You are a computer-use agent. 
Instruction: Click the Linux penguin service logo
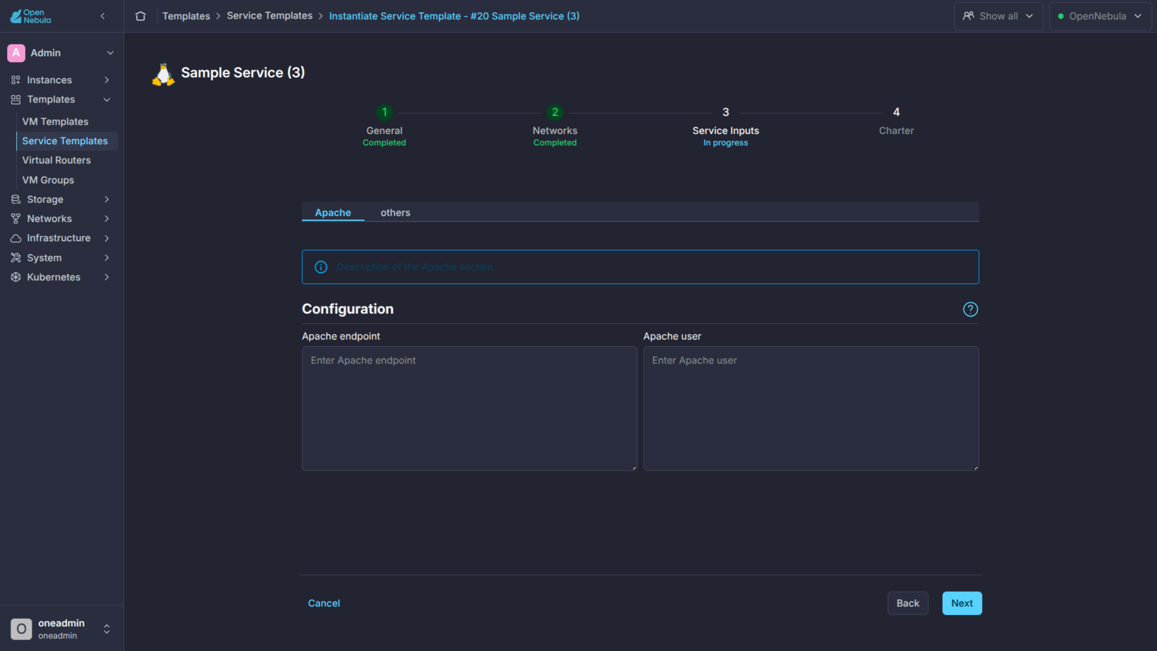pos(164,74)
